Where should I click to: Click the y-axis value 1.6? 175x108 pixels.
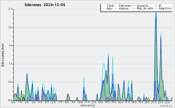(x=10, y=46)
